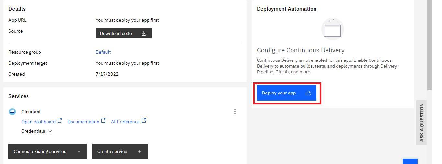Click plus icon on Create service button

pyautogui.click(x=140, y=151)
